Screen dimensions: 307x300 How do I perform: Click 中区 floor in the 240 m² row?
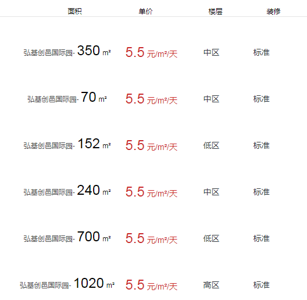pyautogui.click(x=211, y=192)
